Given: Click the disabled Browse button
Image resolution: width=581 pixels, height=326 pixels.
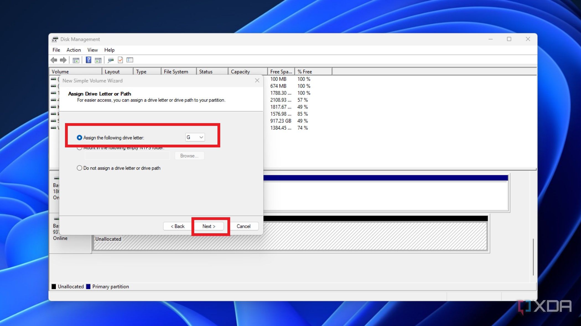Looking at the screenshot, I should click(x=190, y=156).
